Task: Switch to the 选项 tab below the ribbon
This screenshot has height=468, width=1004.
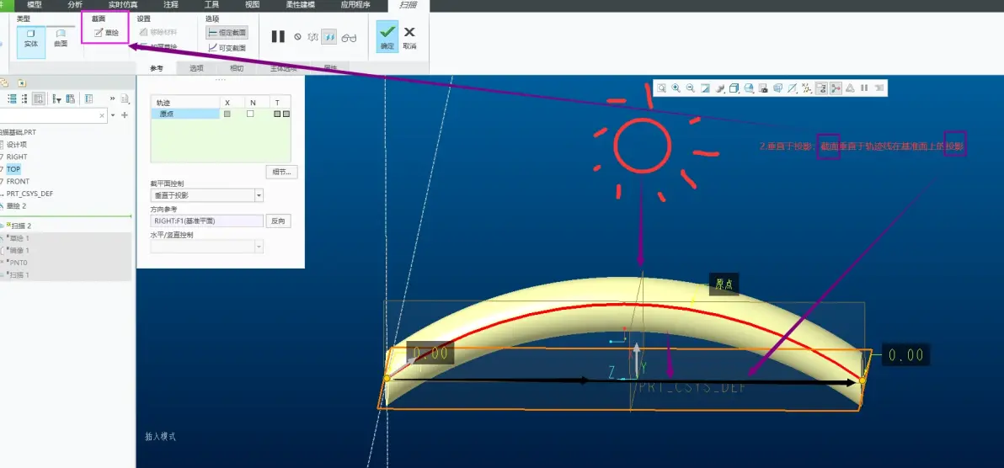Action: [196, 68]
